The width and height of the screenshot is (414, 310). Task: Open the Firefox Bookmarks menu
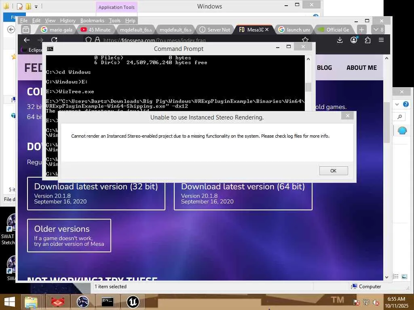[x=92, y=21]
